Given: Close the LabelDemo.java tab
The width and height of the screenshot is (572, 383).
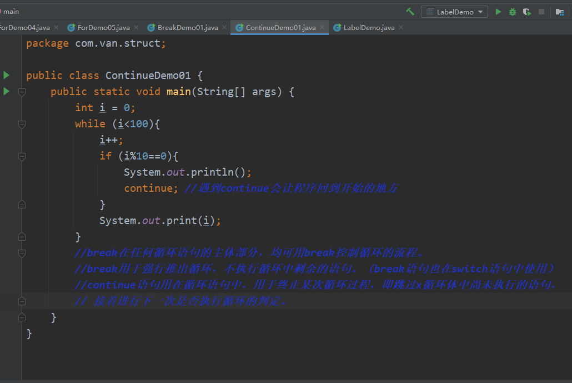Looking at the screenshot, I should [401, 27].
